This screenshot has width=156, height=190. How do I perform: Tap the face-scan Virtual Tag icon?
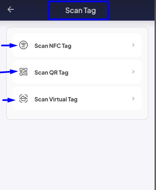(x=23, y=99)
